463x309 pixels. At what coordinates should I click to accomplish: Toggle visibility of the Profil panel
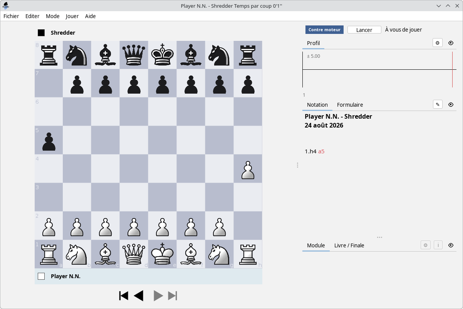pos(451,43)
